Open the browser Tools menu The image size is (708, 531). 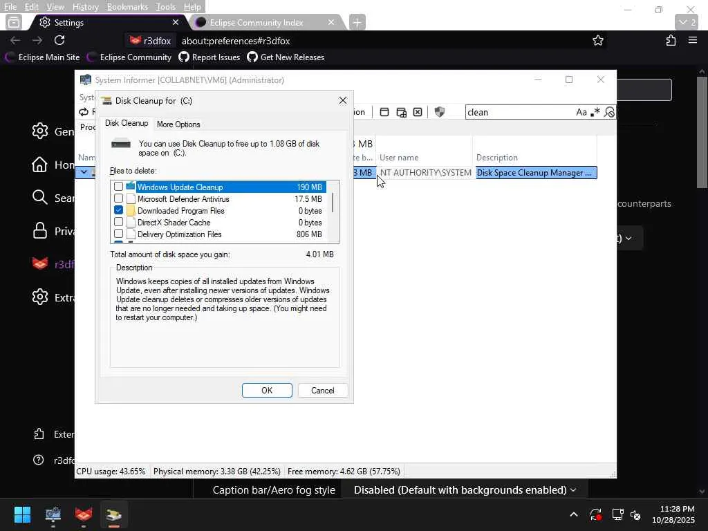[166, 7]
